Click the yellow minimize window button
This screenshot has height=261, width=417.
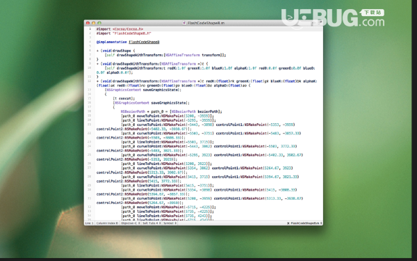(94, 23)
